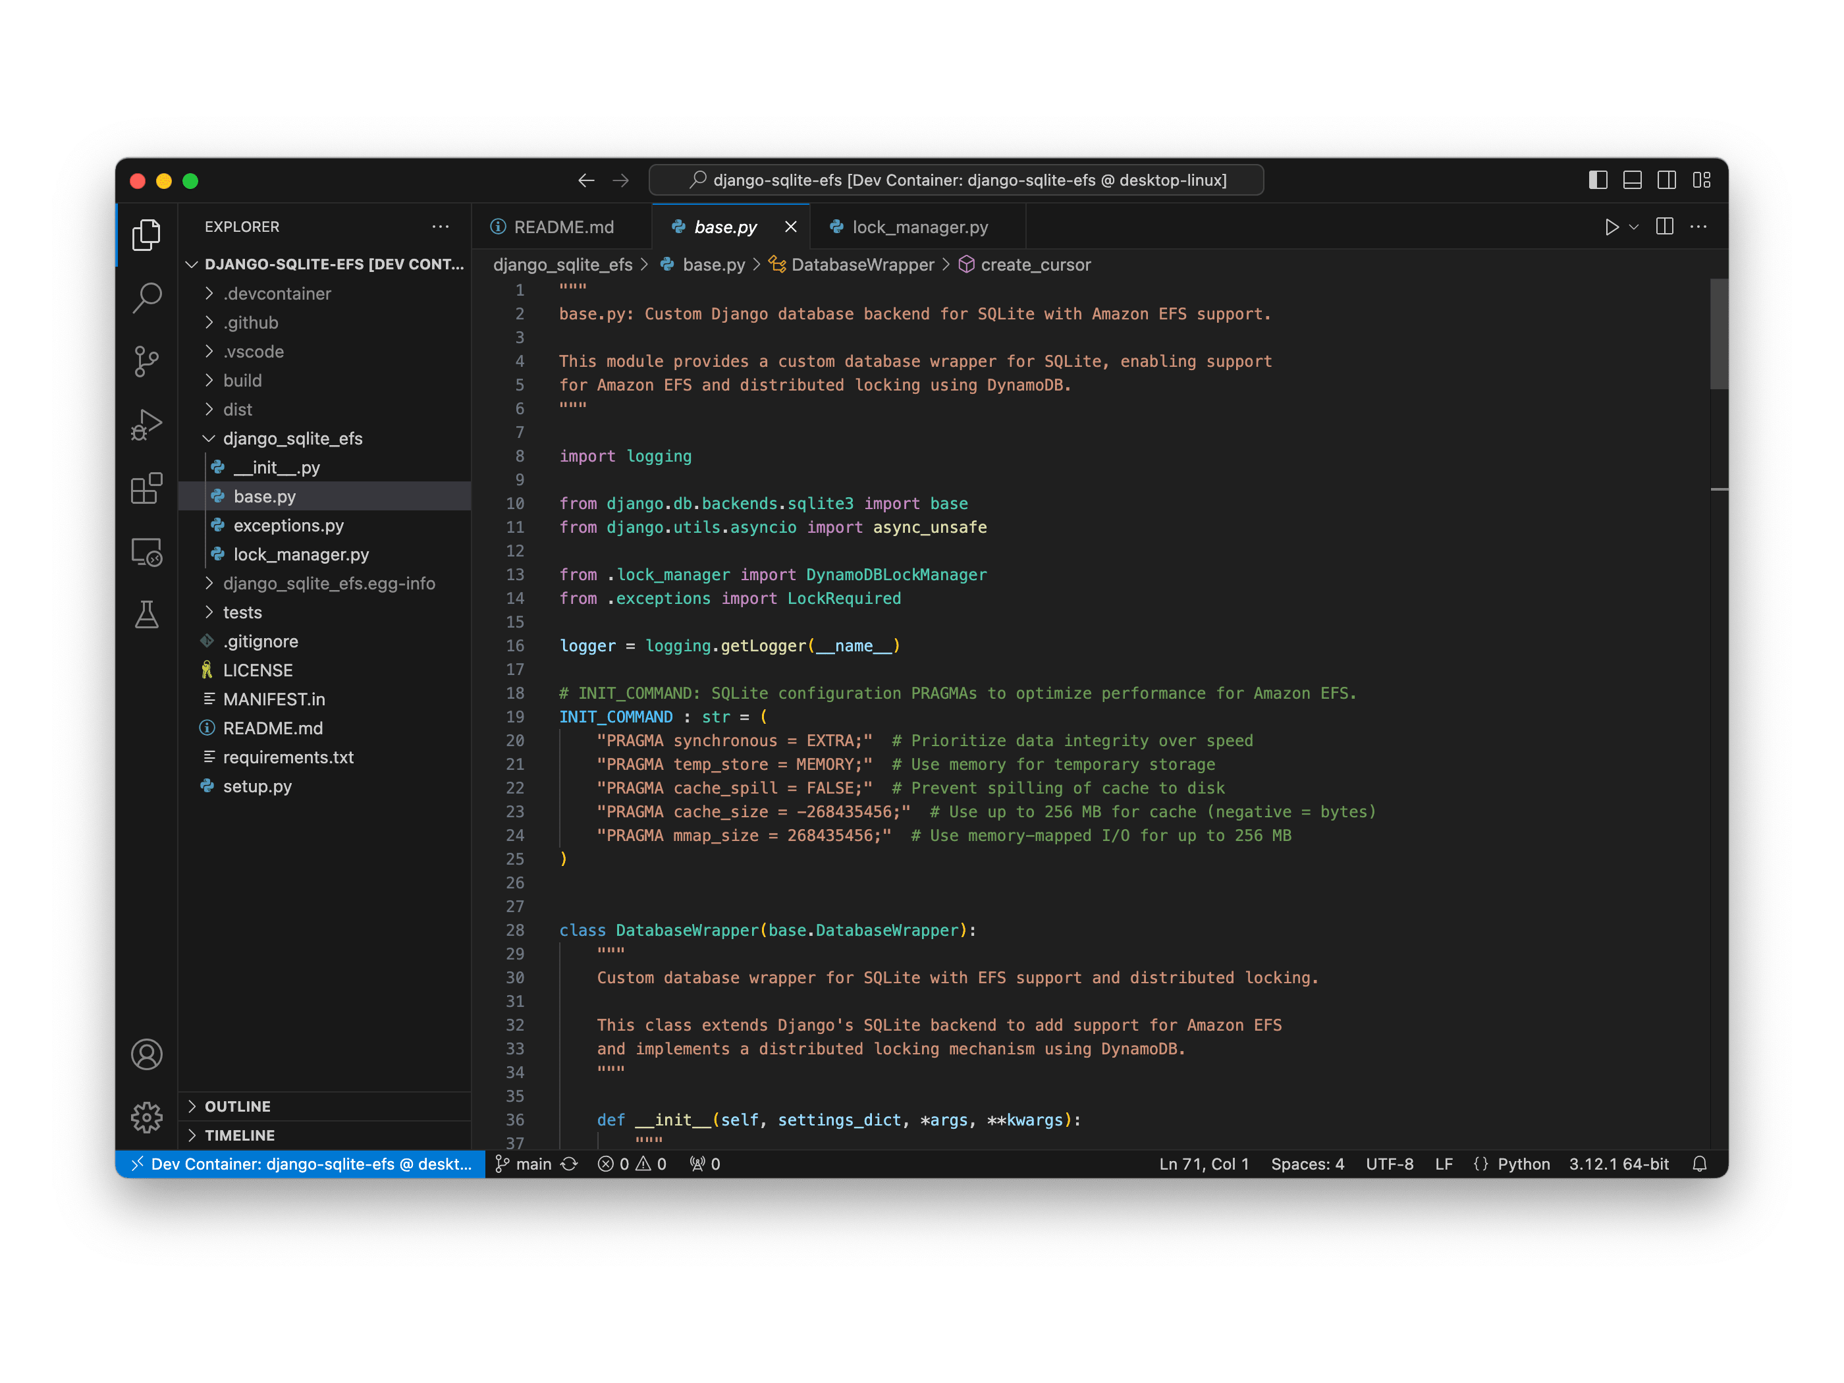The image size is (1844, 1383).
Task: Toggle the bottom panel
Action: 1632,180
